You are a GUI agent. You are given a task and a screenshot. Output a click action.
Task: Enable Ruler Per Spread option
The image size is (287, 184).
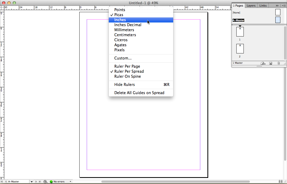129,71
